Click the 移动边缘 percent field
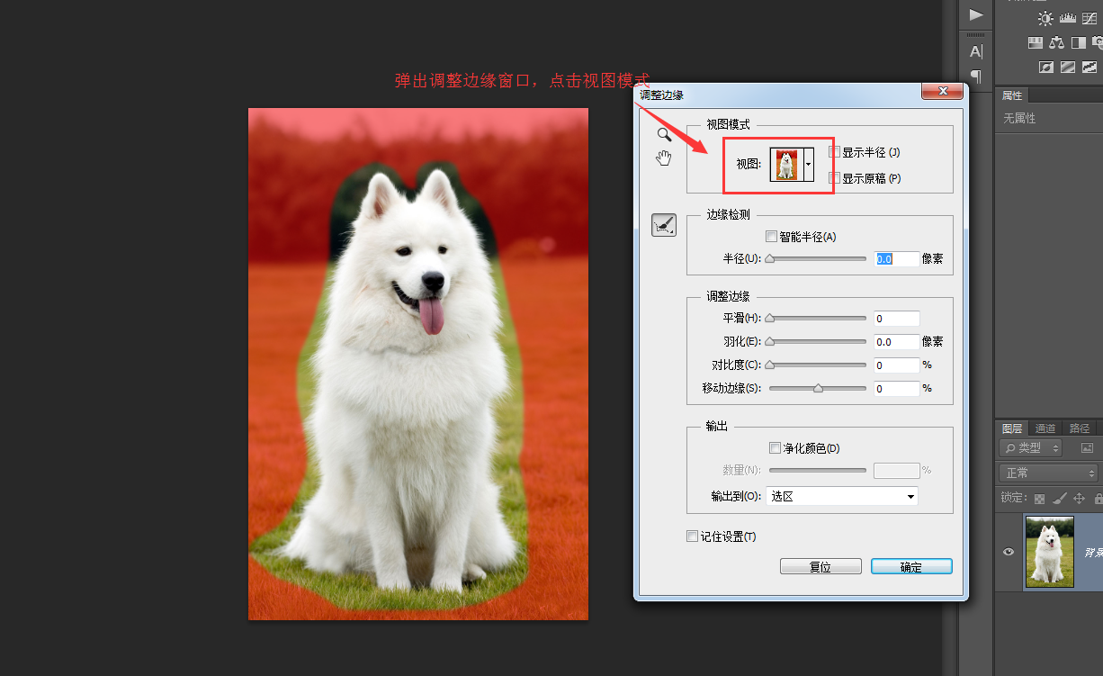The image size is (1103, 676). (897, 389)
